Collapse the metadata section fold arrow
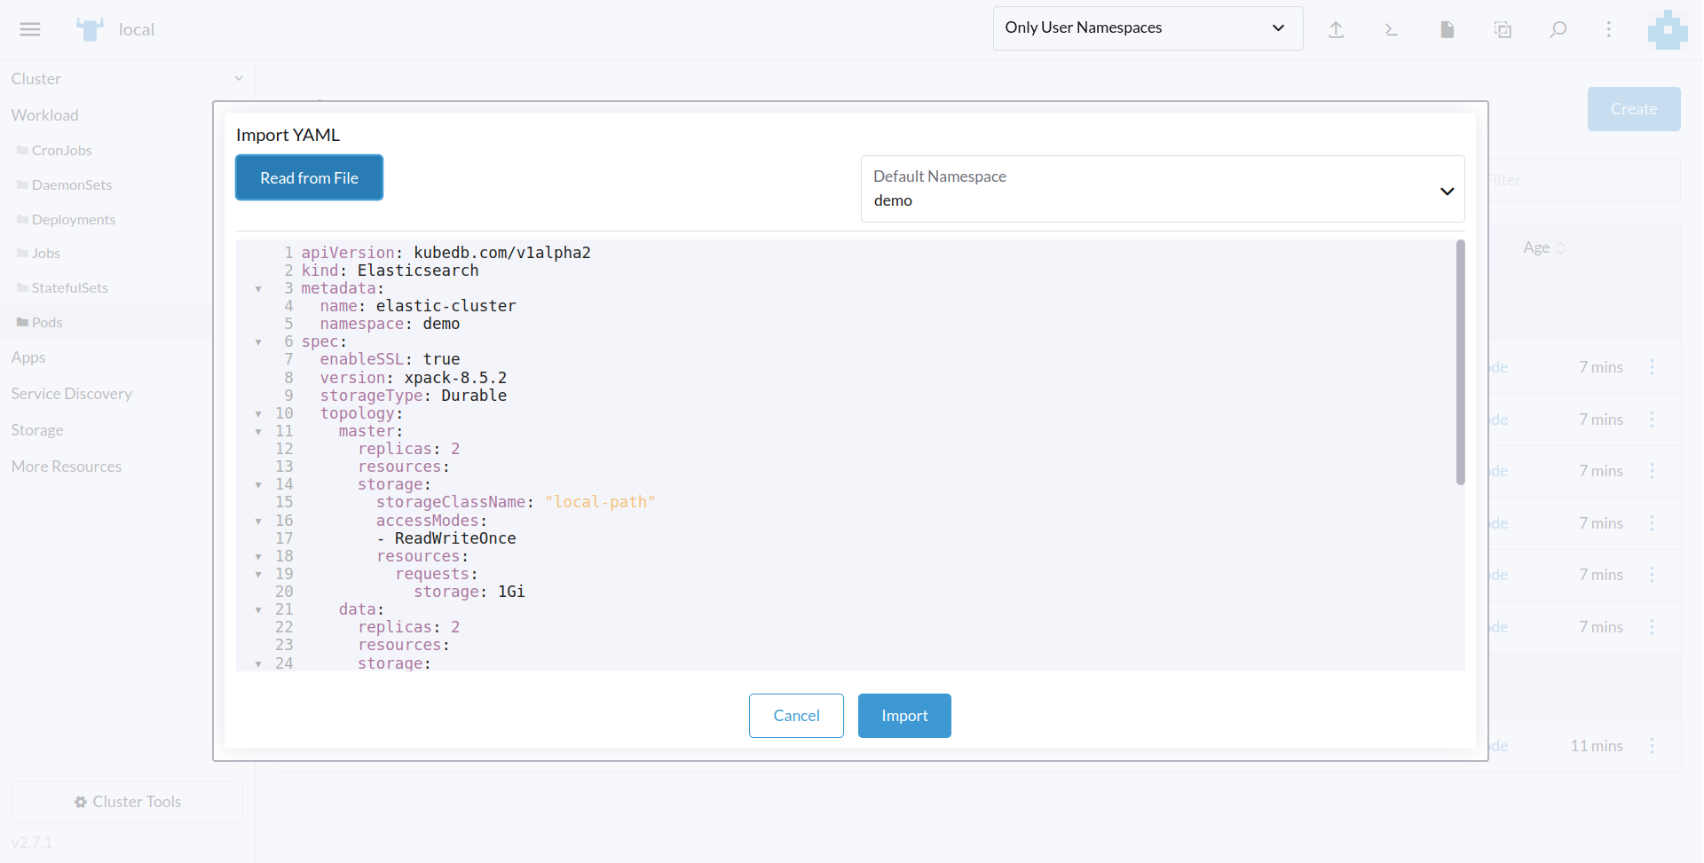The width and height of the screenshot is (1704, 863). click(x=258, y=289)
